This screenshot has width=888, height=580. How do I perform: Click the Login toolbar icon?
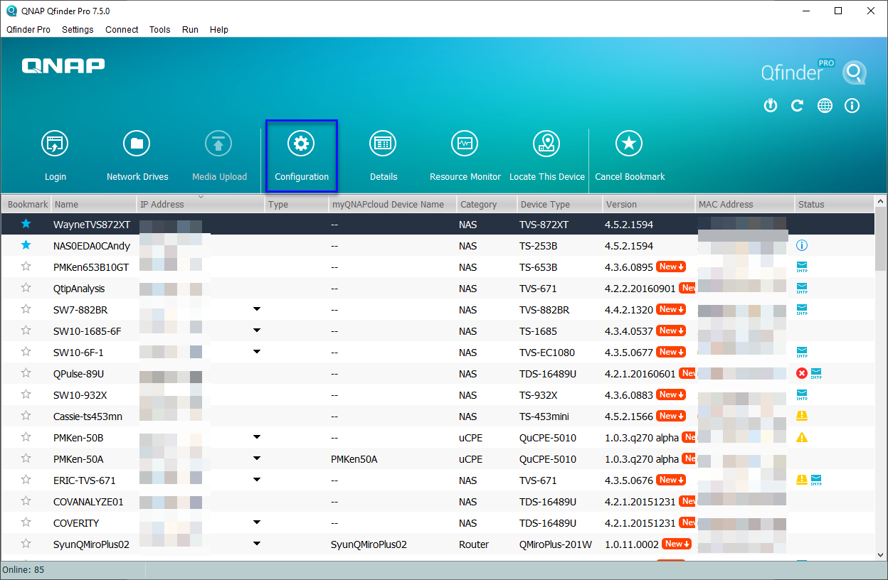(x=55, y=144)
